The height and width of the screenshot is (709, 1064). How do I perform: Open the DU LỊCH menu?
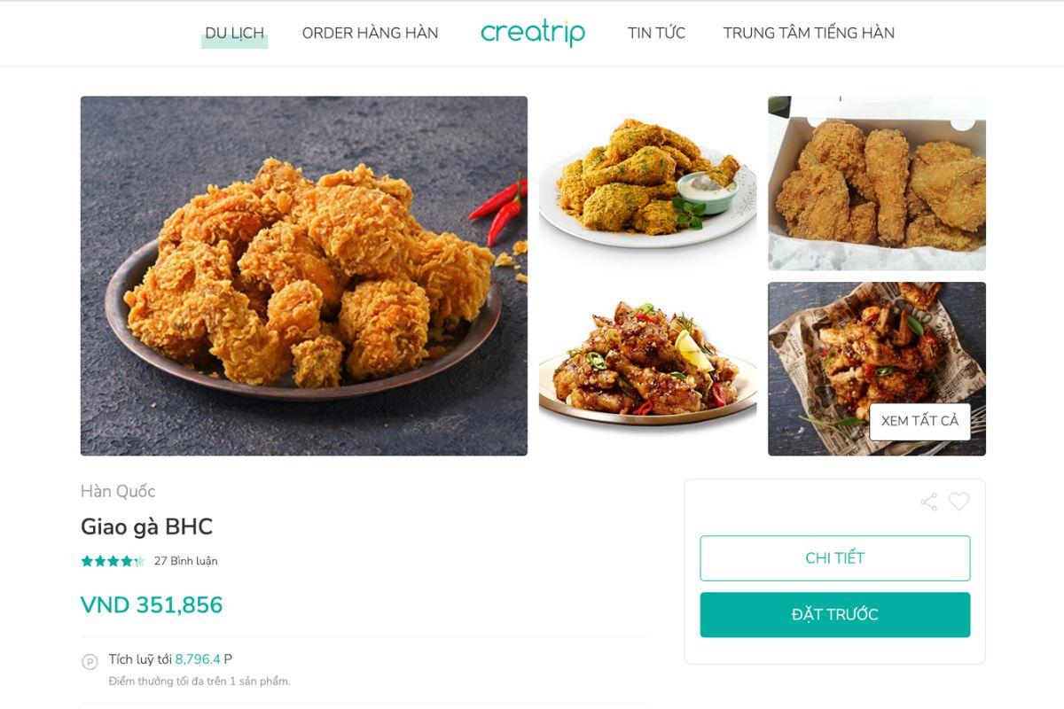(x=235, y=33)
